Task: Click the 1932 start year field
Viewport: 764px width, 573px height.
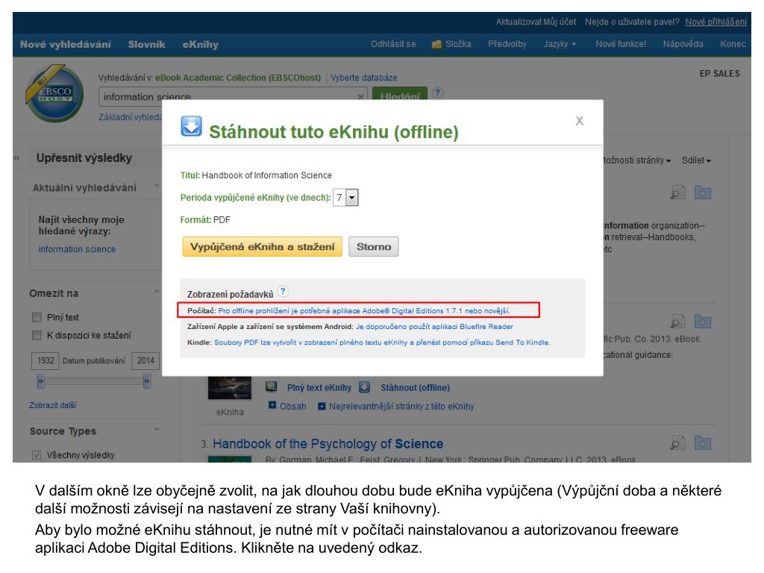Action: (x=46, y=360)
